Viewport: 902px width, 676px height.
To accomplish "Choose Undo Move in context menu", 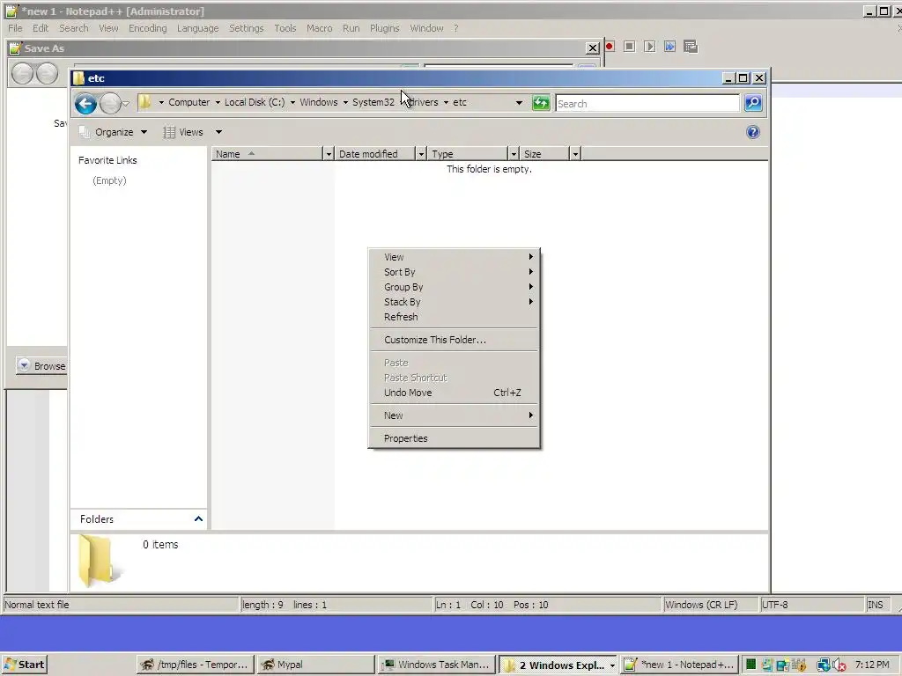I will 454,393.
